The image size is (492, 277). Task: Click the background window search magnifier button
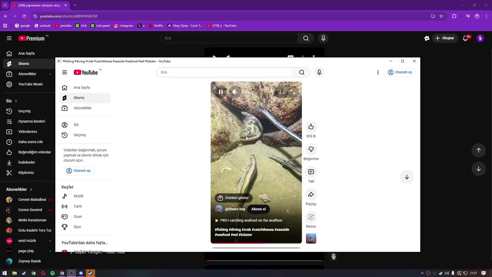point(306,38)
